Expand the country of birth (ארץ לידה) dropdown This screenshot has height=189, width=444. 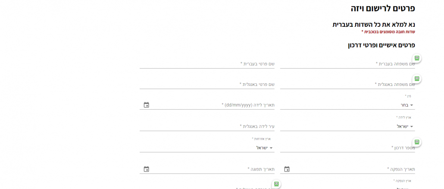347,126
